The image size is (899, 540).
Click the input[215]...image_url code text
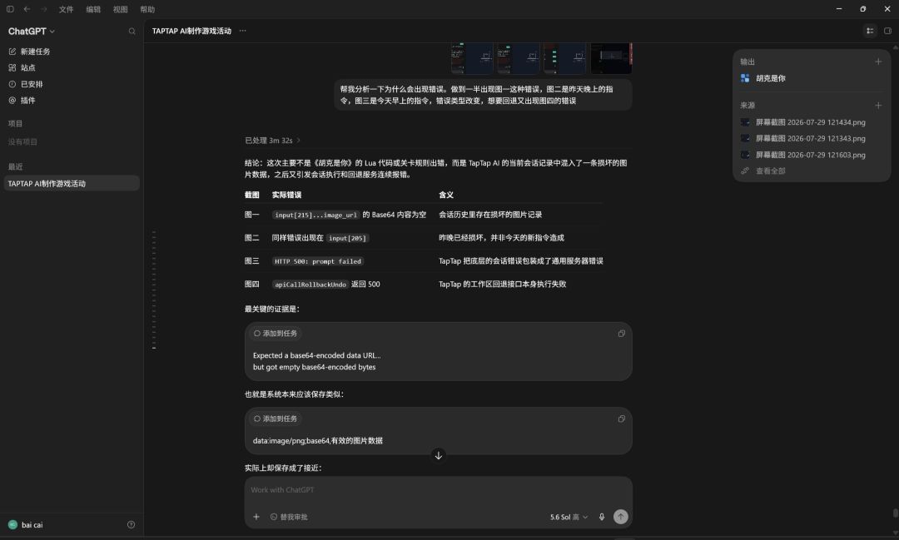(x=315, y=215)
